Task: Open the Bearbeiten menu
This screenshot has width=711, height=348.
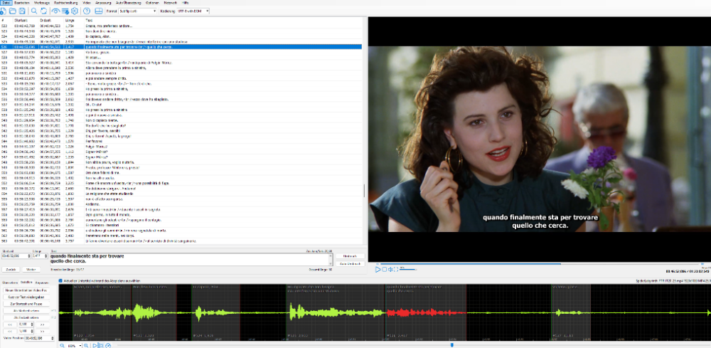Action: pyautogui.click(x=22, y=3)
